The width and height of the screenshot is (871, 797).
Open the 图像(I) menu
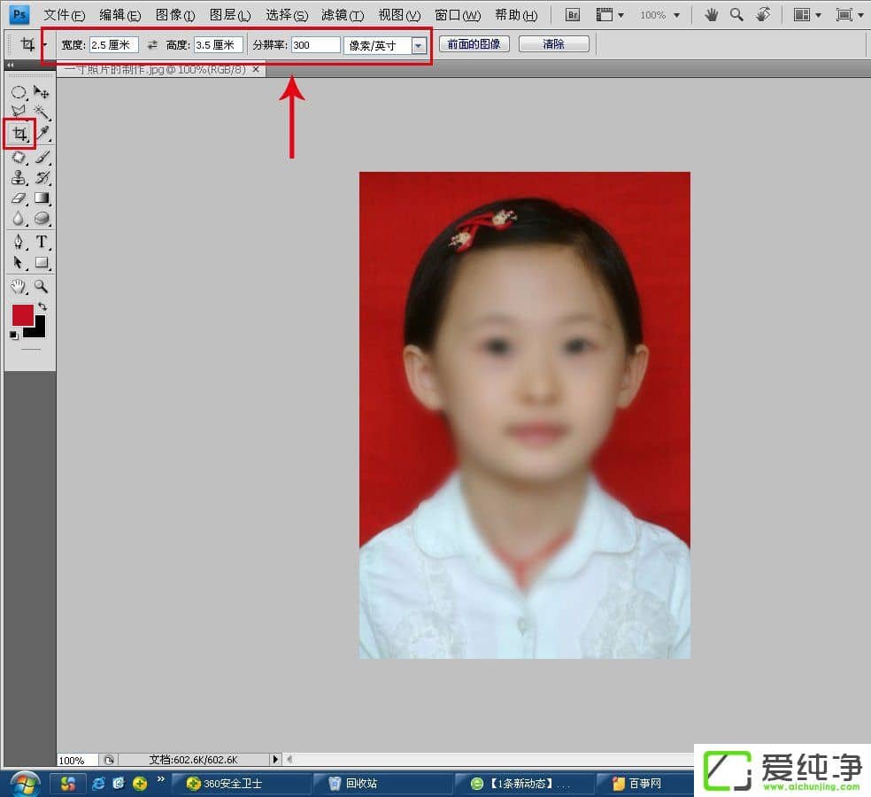[x=174, y=15]
